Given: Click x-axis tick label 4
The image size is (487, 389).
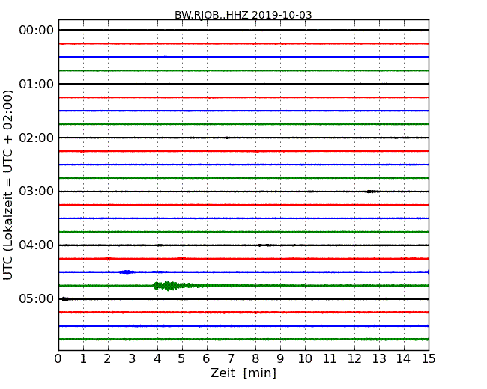Looking at the screenshot, I should tap(157, 359).
